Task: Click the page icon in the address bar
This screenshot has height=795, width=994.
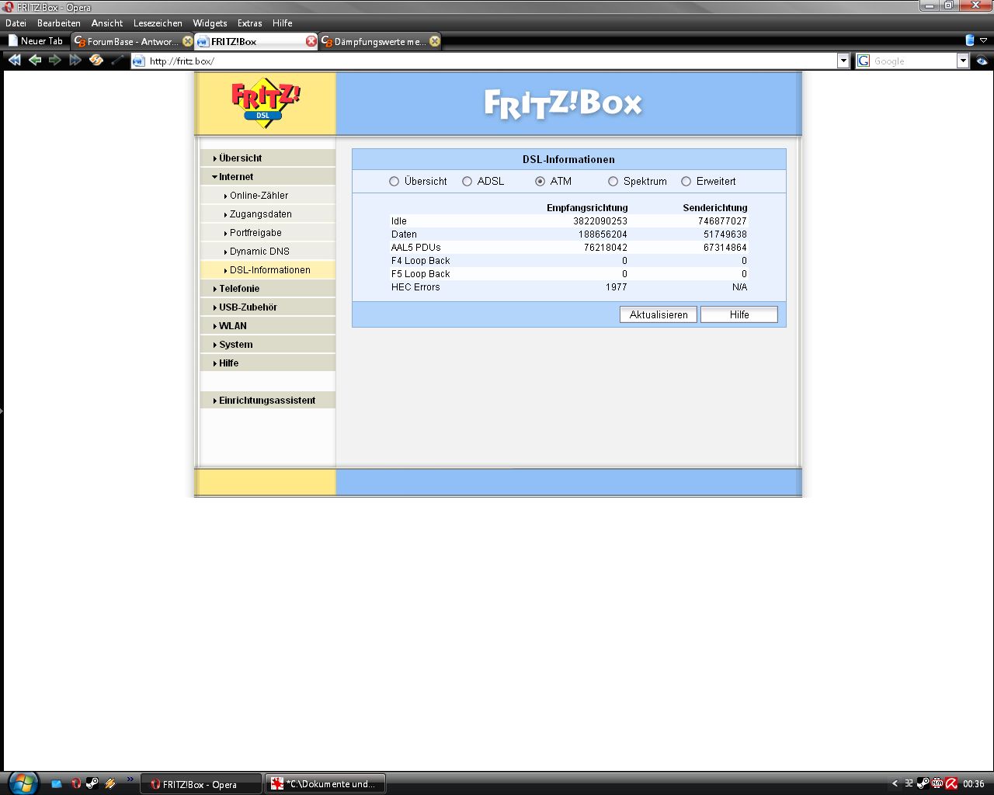Action: click(139, 61)
